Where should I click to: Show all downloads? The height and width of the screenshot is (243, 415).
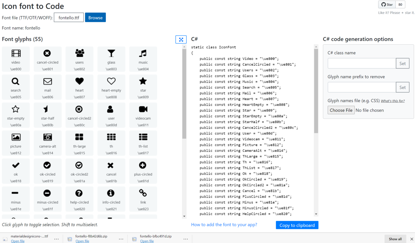pyautogui.click(x=395, y=239)
